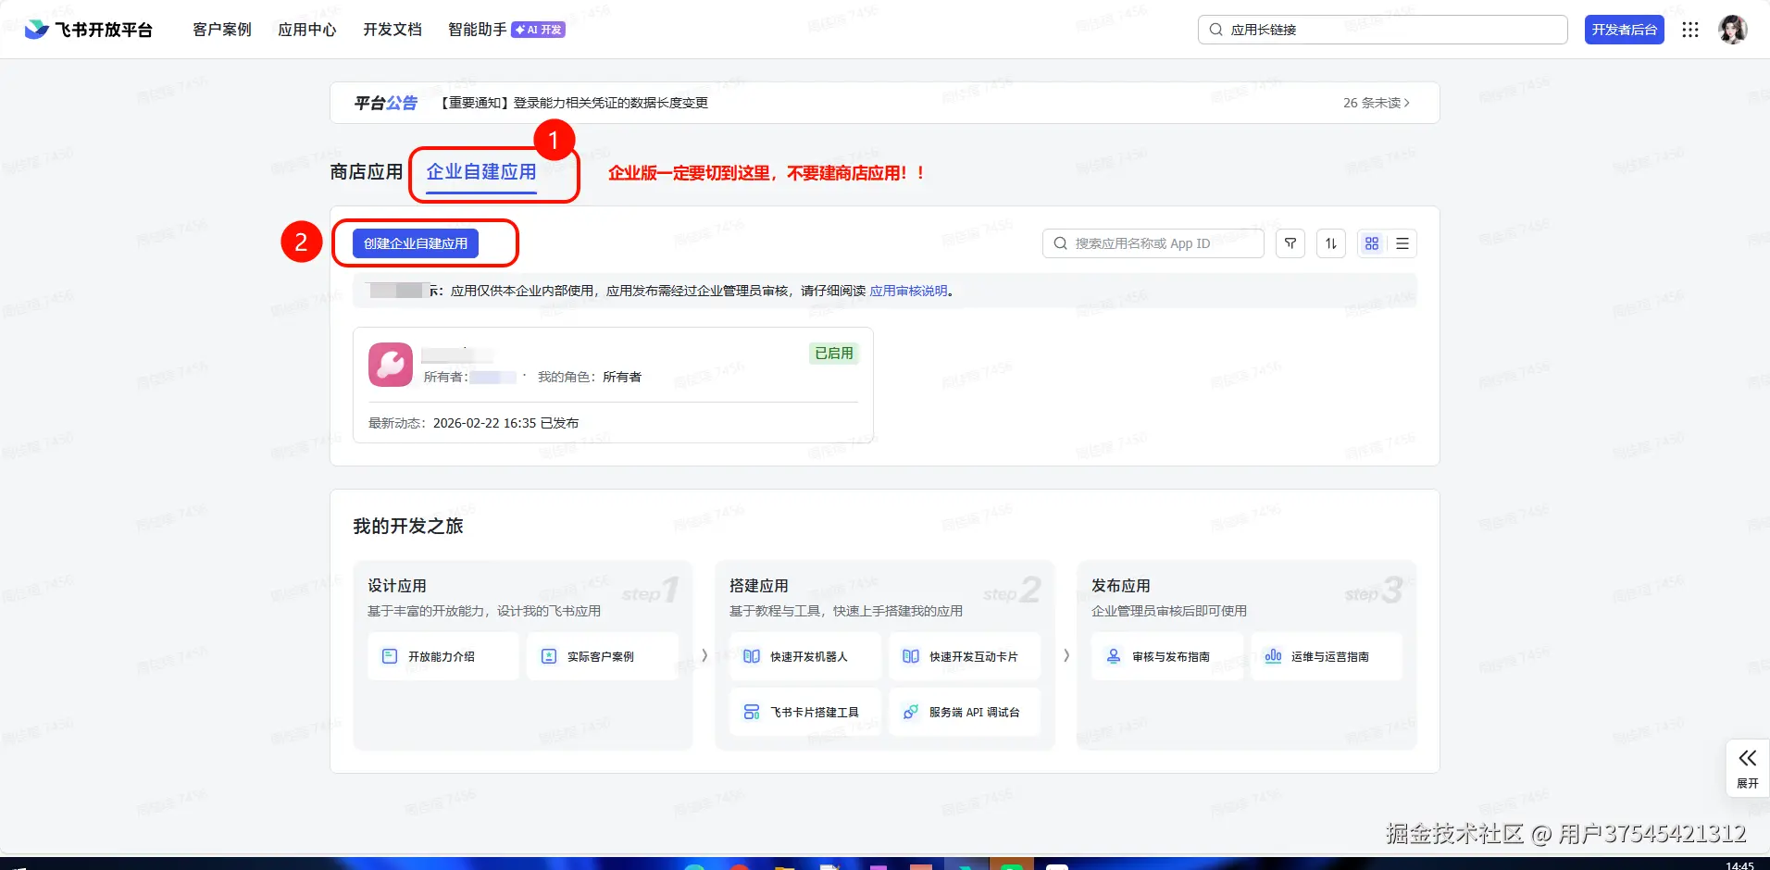Focus the top search field 应用长链接

(1383, 30)
